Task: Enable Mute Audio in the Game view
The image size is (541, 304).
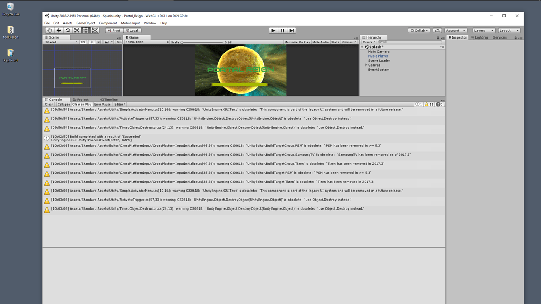Action: (x=321, y=42)
